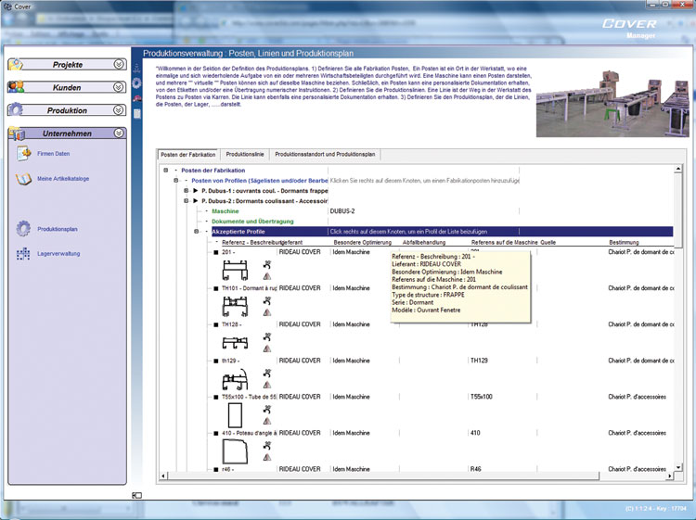Image resolution: width=696 pixels, height=520 pixels.
Task: Expand the Projekte section chevron
Action: [x=119, y=64]
